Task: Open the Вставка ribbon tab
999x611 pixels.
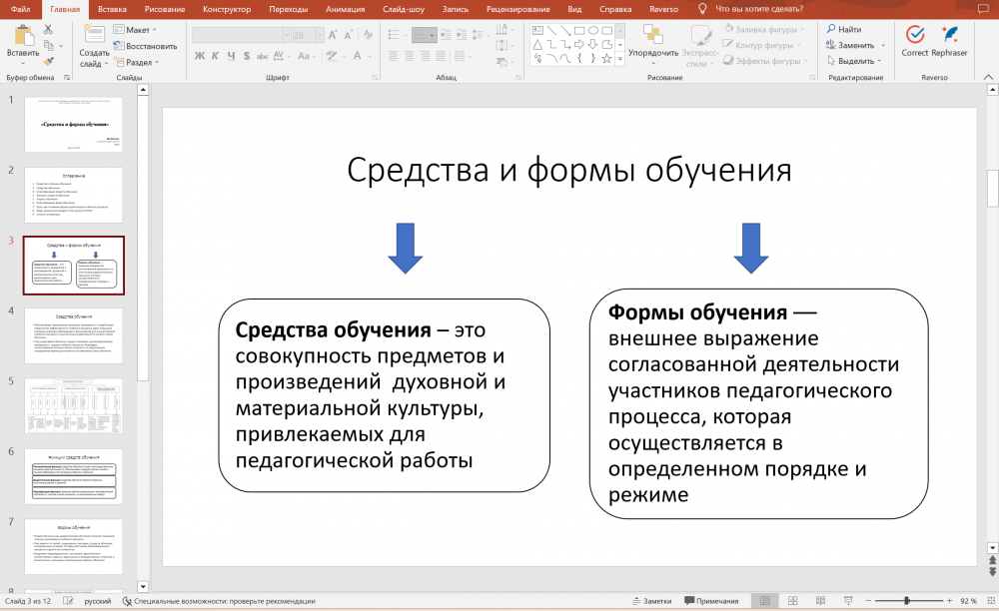Action: click(112, 9)
